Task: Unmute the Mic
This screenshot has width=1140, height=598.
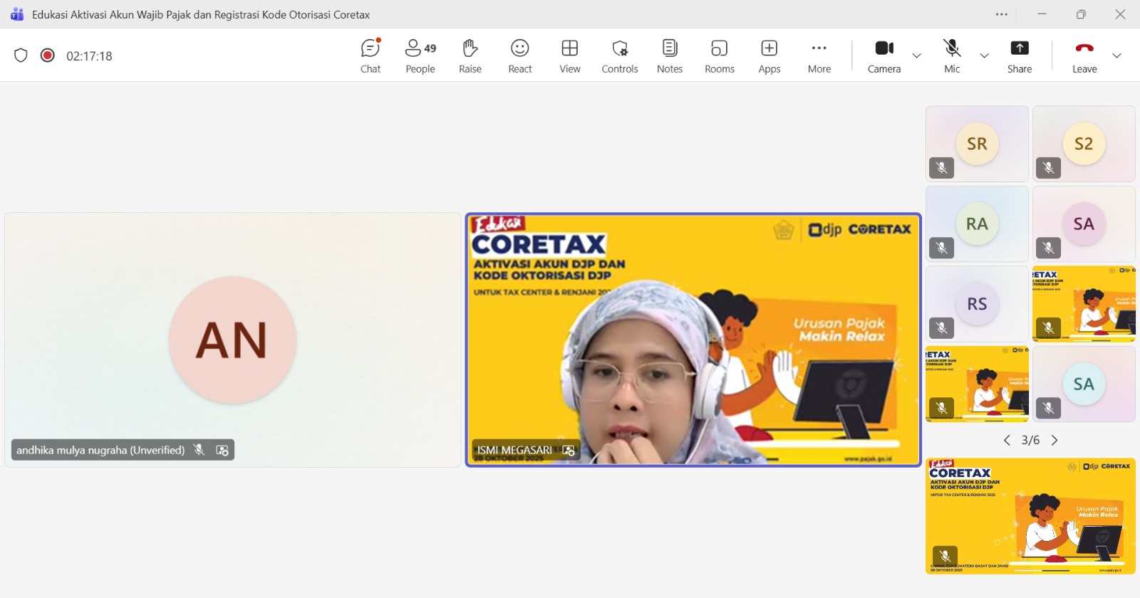Action: pyautogui.click(x=952, y=56)
